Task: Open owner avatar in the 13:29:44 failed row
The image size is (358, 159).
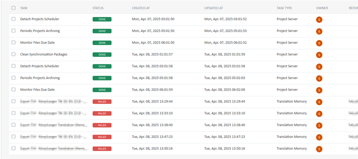Action: [x=319, y=102]
